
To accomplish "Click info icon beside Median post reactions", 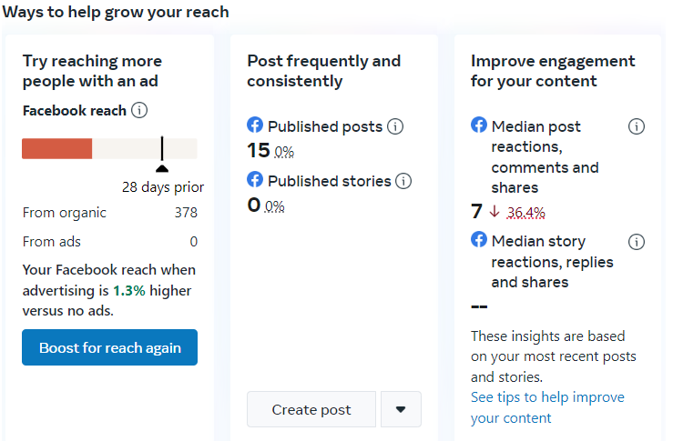I will pos(637,126).
